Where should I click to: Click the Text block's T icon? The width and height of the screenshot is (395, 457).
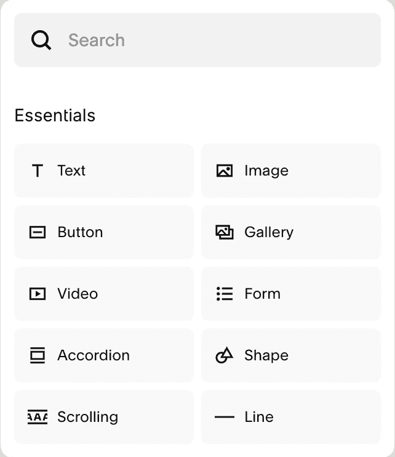(38, 171)
